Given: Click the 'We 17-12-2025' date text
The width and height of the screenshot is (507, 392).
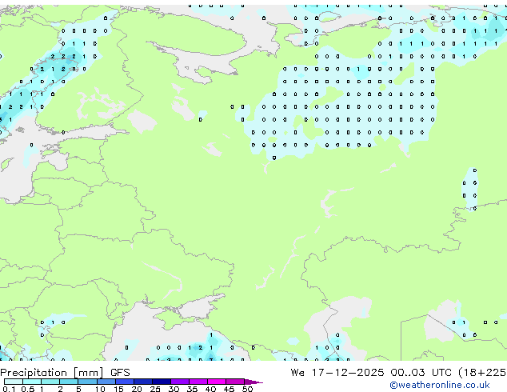Looking at the screenshot, I should (337, 373).
